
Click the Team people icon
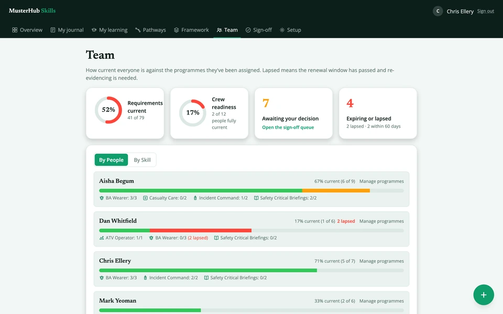pyautogui.click(x=220, y=30)
